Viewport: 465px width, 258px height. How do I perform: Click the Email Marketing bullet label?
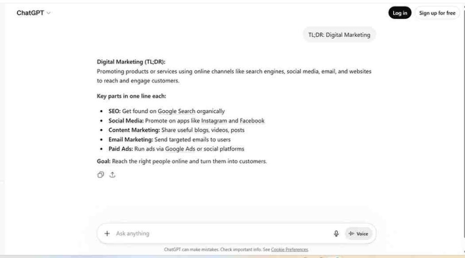point(130,139)
